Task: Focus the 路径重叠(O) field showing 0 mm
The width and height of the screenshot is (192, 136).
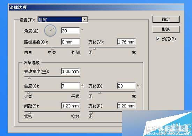Action: coord(71,42)
